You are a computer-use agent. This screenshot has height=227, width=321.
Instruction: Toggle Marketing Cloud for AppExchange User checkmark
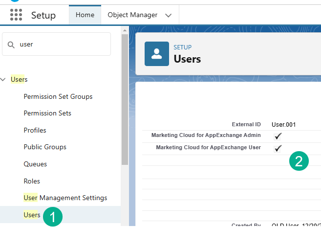click(278, 148)
